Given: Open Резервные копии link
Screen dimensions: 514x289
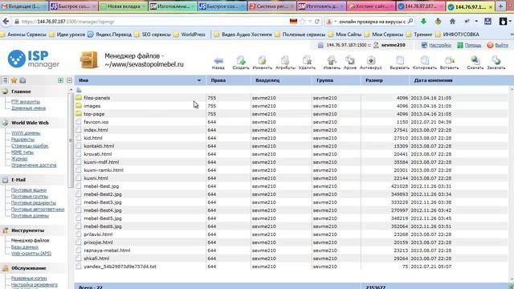Looking at the screenshot, I should tap(29, 279).
